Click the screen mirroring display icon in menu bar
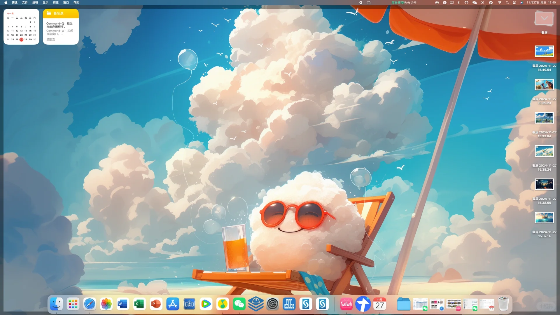The width and height of the screenshot is (560, 315). [452, 3]
